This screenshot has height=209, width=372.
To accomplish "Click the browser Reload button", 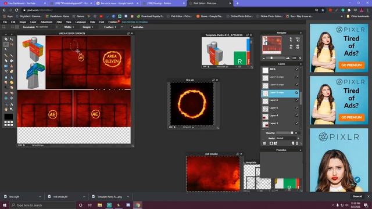I will 17,10.
